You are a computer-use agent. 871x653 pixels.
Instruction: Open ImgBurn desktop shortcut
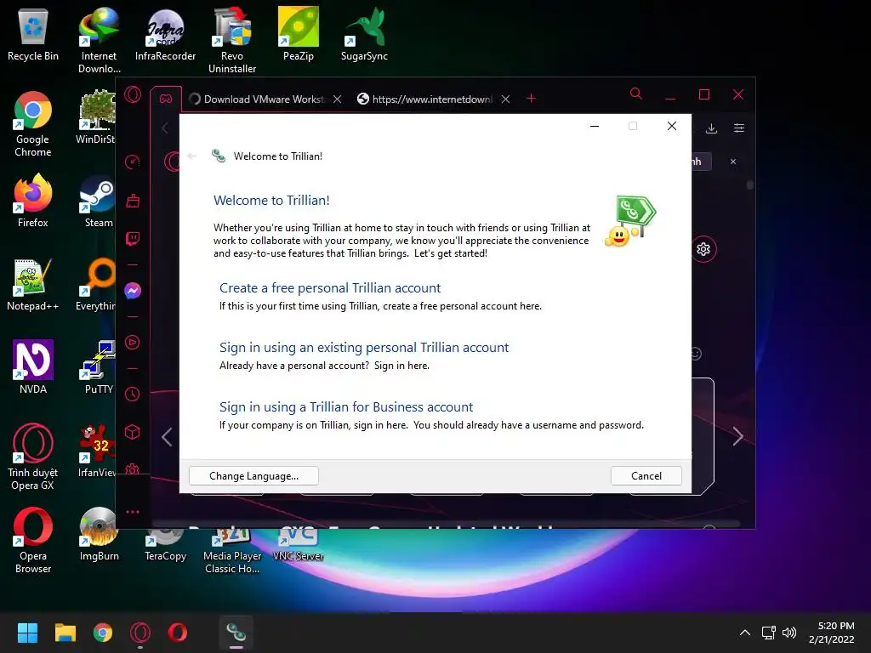coord(99,534)
